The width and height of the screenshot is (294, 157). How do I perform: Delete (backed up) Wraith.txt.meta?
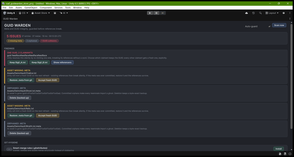click(19, 133)
